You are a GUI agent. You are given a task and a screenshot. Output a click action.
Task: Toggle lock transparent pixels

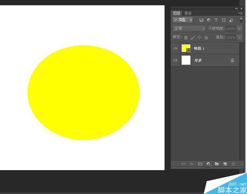click(x=186, y=37)
